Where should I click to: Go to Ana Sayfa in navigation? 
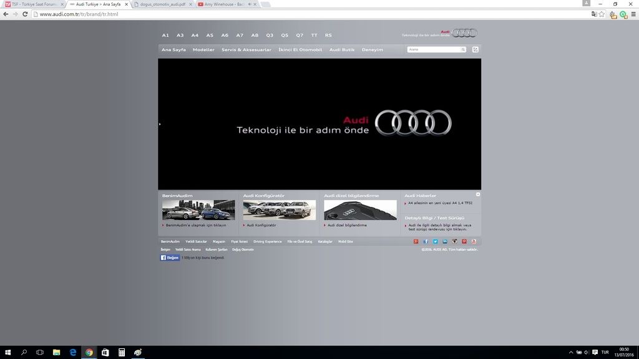173,50
